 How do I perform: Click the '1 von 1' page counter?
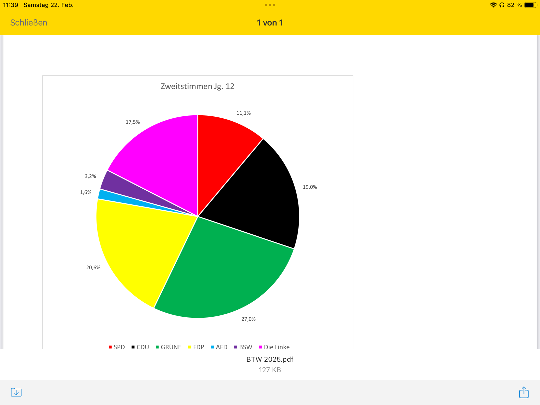270,23
